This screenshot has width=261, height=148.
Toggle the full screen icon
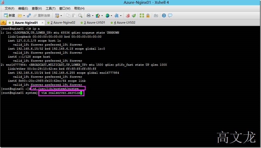(142, 16)
